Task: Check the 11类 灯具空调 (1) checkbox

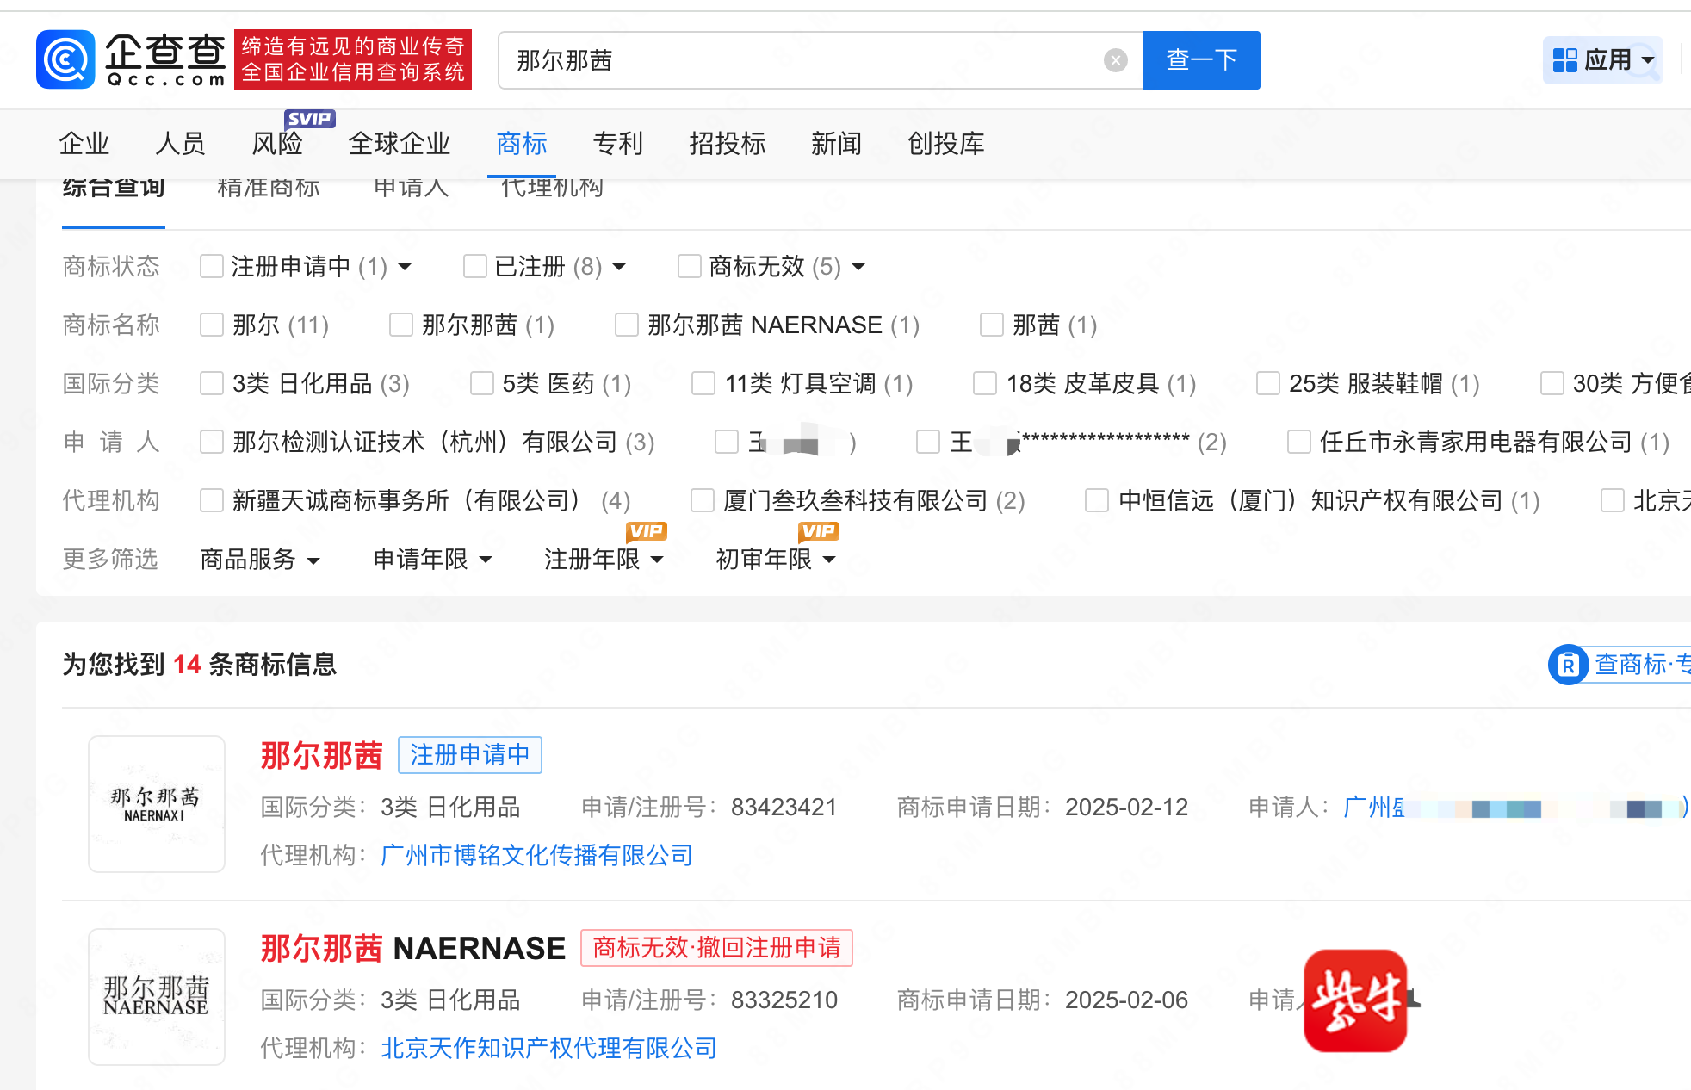Action: [703, 383]
